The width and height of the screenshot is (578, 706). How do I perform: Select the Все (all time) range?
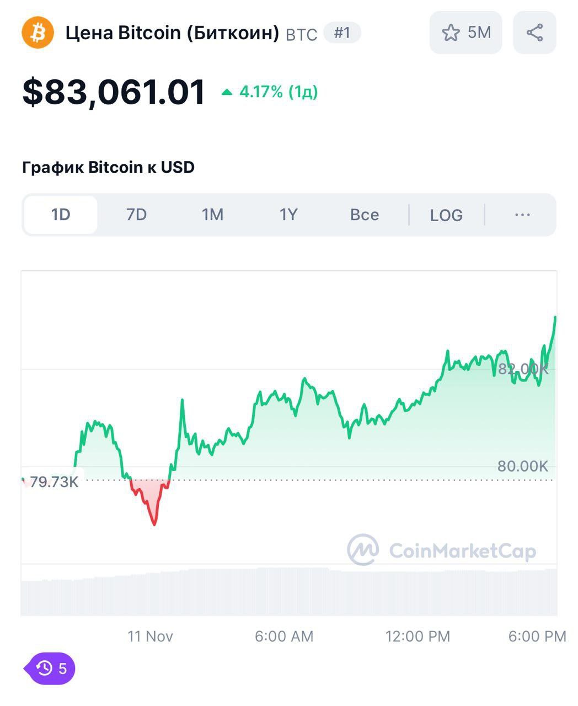(365, 215)
